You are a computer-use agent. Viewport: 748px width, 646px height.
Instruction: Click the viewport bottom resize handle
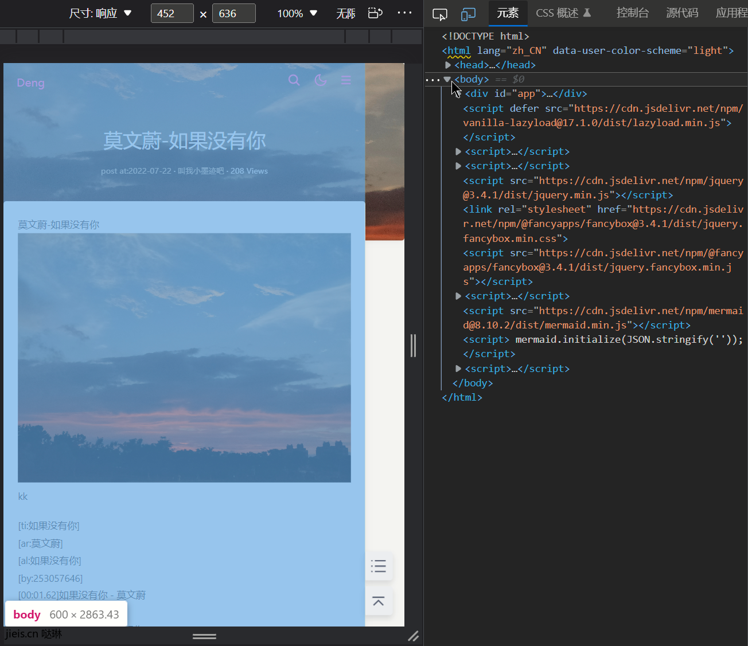204,636
